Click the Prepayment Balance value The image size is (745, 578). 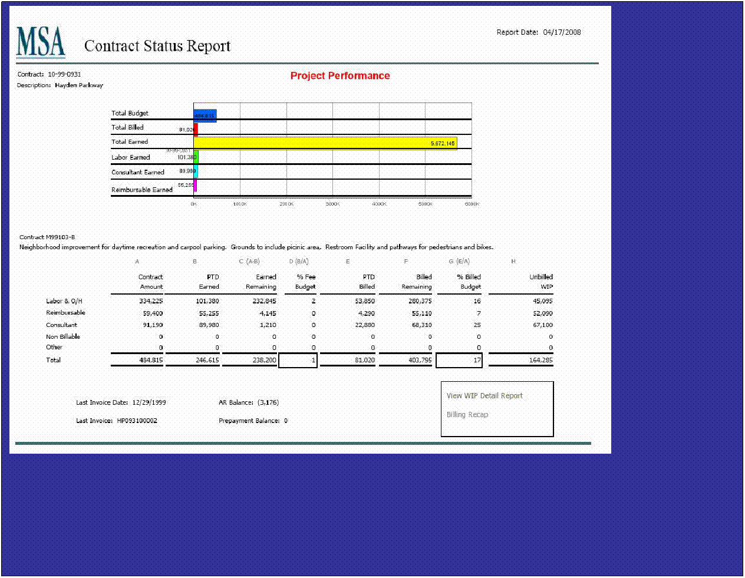click(286, 421)
